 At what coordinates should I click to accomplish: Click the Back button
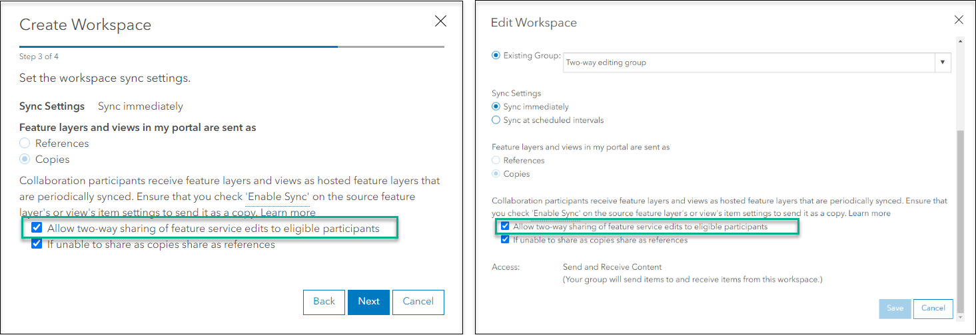pyautogui.click(x=324, y=302)
